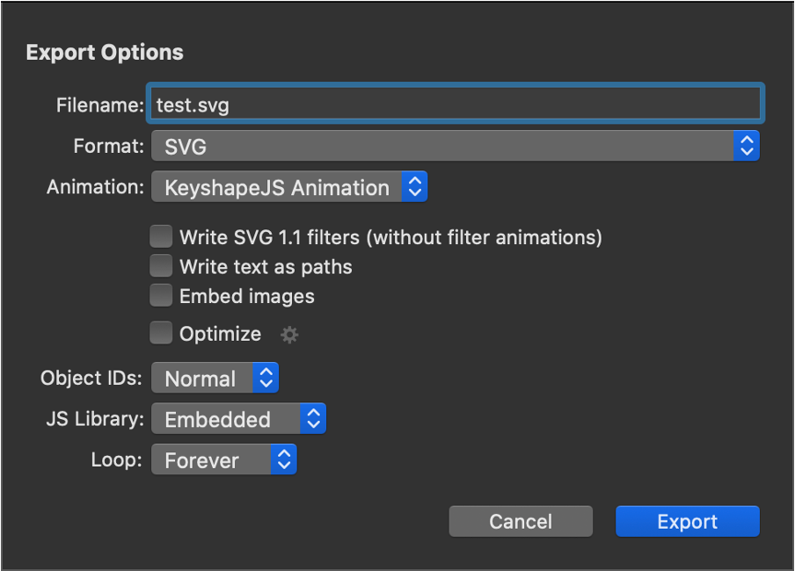Viewport: 795px width, 571px height.
Task: Open the JS Library dropdown set to Embedded
Action: click(x=239, y=419)
